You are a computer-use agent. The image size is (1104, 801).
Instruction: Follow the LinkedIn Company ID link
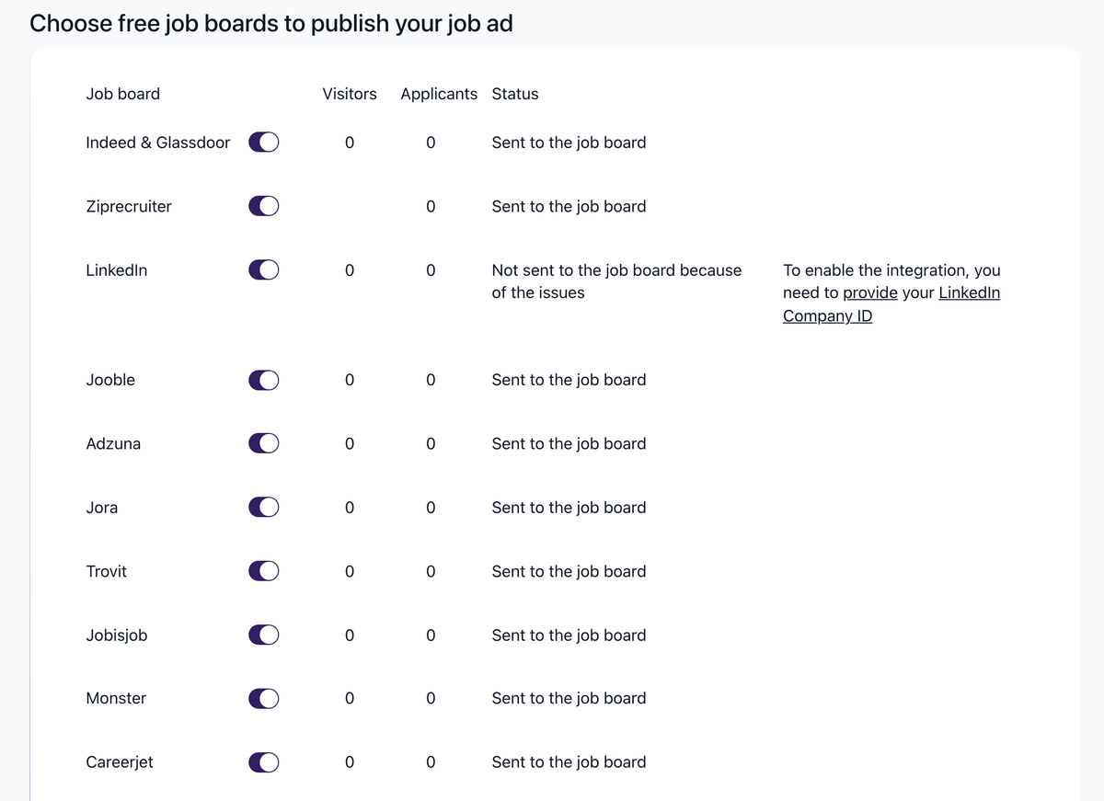891,304
